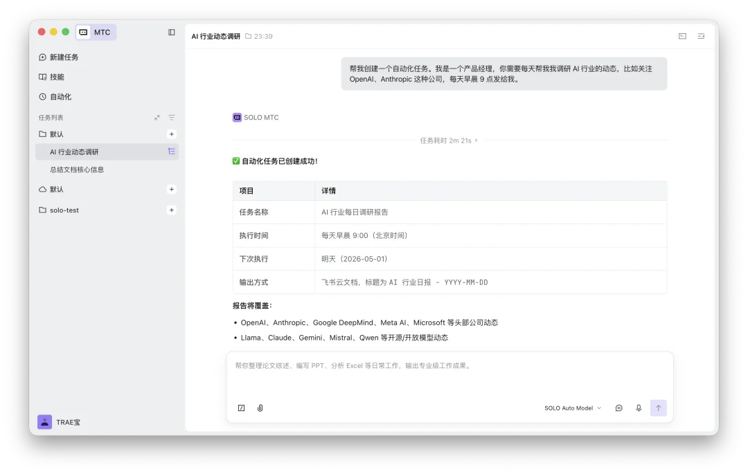Click the TRAE宝 avatar icon
Viewport: 748px width, 474px height.
tap(45, 422)
